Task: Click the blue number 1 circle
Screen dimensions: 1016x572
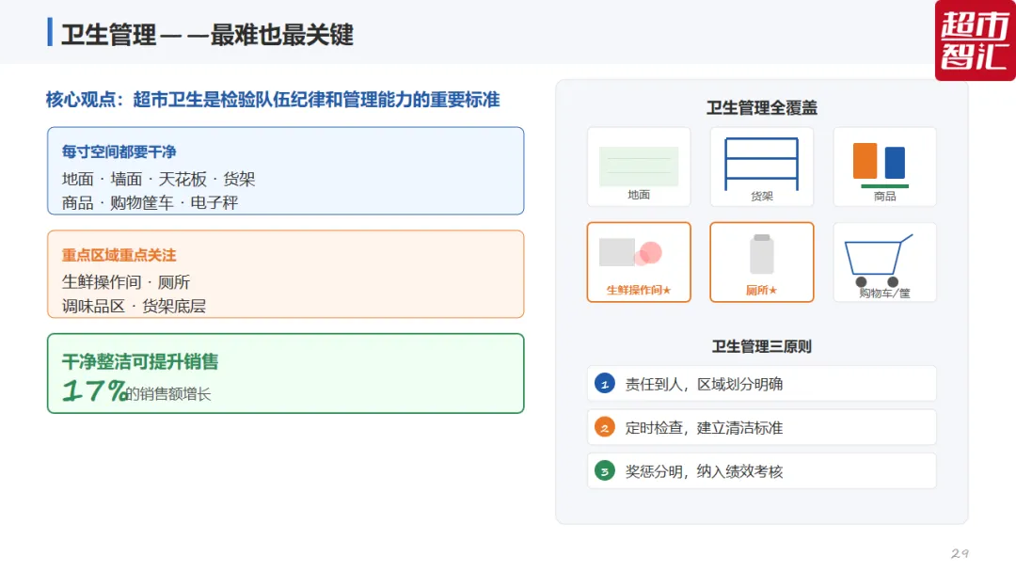Action: 605,384
